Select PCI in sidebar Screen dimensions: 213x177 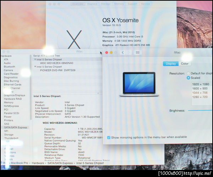(6, 109)
